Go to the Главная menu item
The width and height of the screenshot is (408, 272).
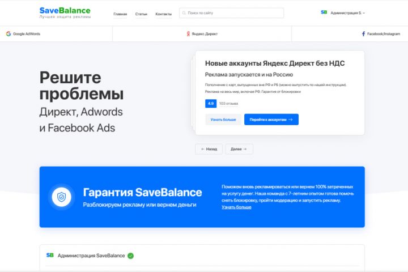pos(120,14)
